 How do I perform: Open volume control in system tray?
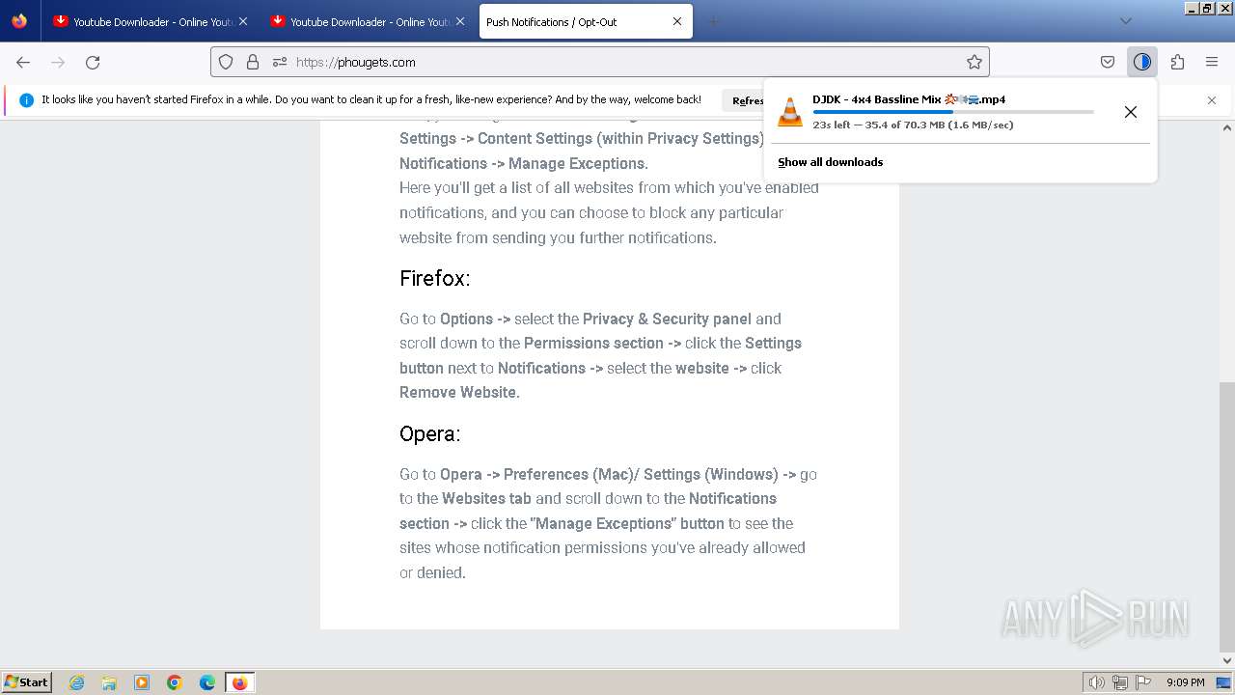click(x=1096, y=682)
